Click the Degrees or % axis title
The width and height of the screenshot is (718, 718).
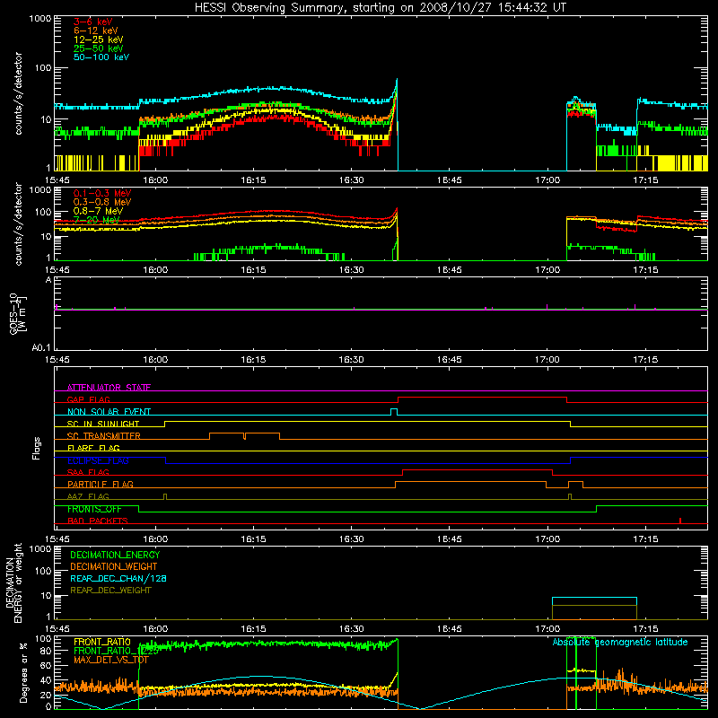point(23,673)
